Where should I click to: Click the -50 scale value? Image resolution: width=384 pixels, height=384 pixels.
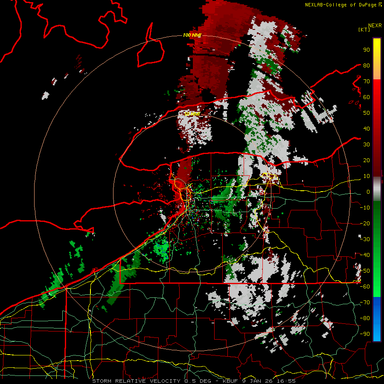click(365, 271)
